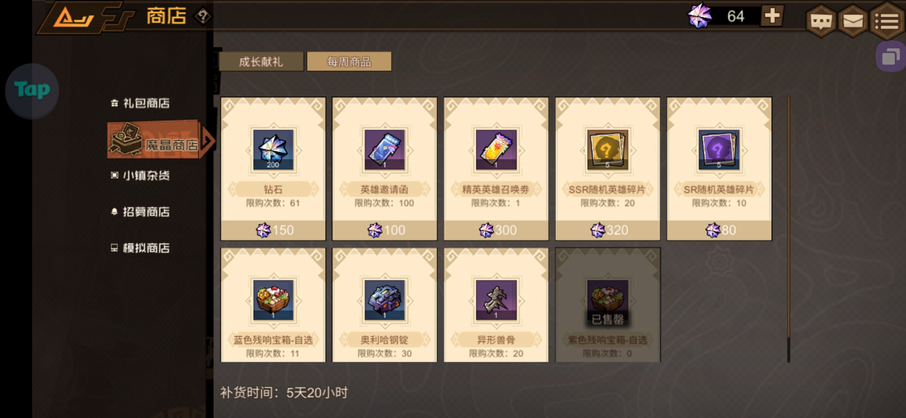Select the SSR随机英雄碎片 item card
The width and height of the screenshot is (906, 418).
pos(607,169)
